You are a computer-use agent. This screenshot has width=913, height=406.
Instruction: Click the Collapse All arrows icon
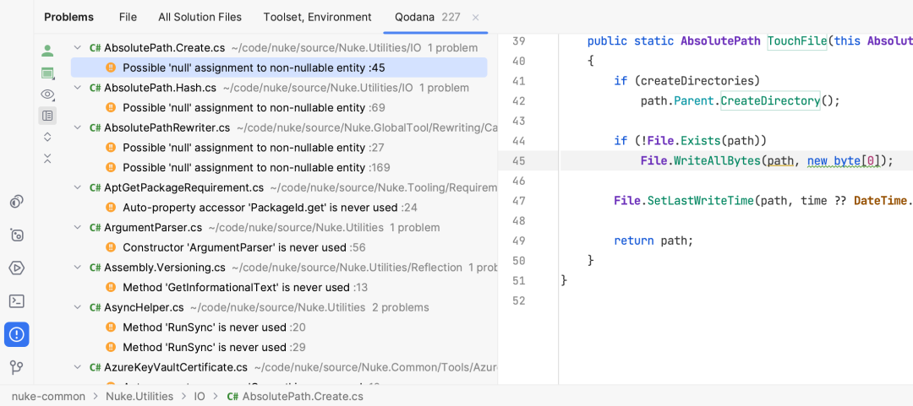click(47, 158)
